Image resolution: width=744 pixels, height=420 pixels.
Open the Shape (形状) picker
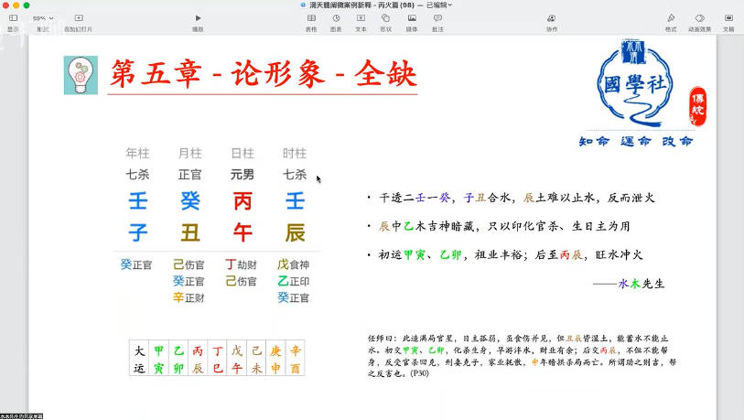coord(385,18)
